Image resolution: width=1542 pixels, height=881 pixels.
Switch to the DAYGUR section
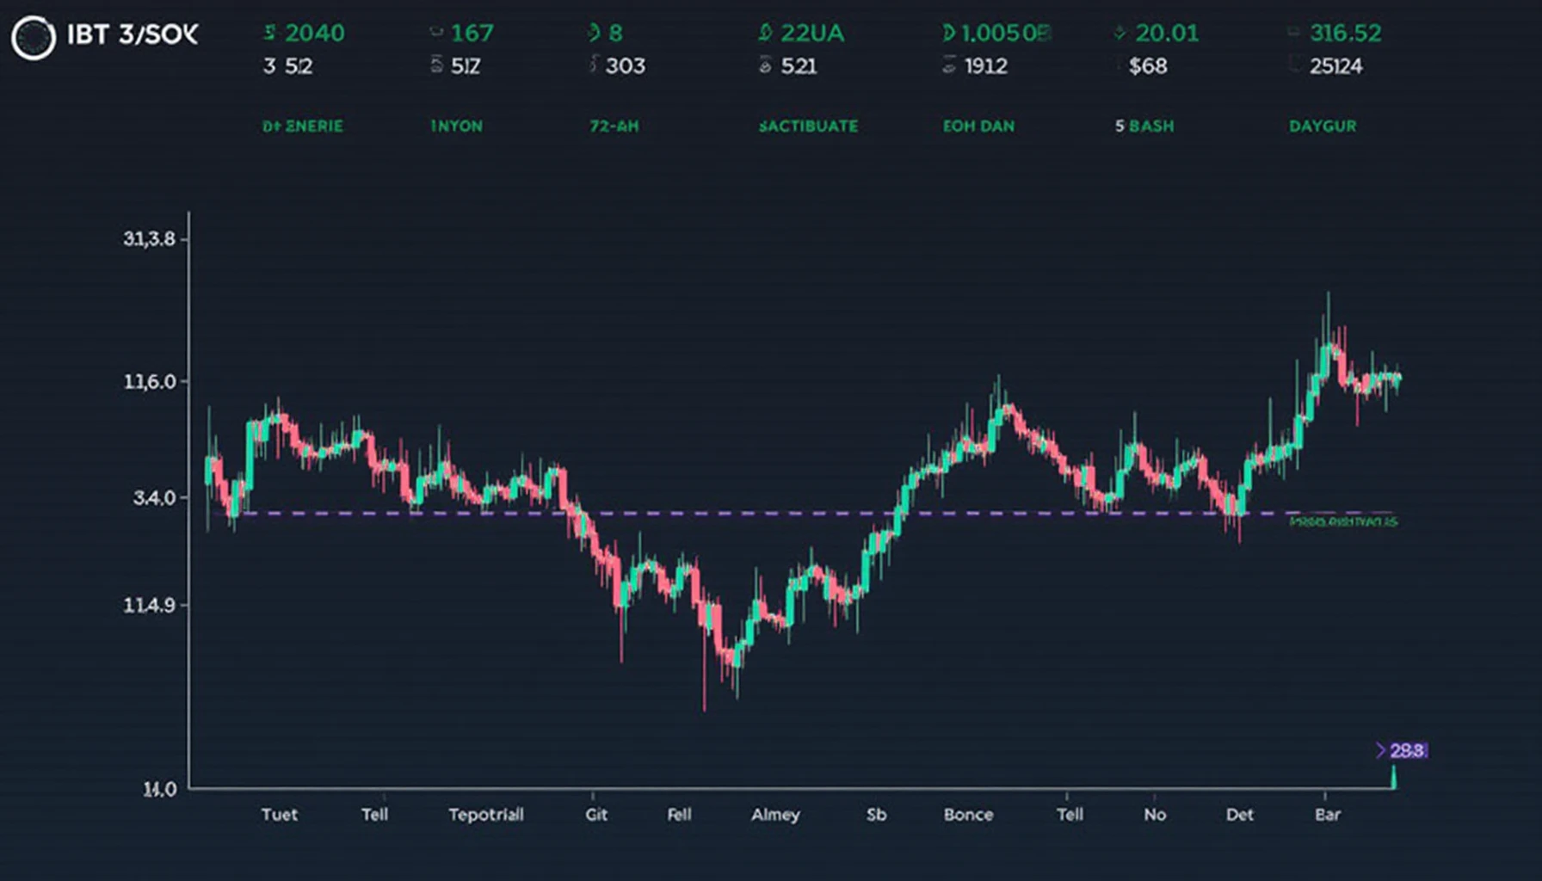tap(1323, 126)
